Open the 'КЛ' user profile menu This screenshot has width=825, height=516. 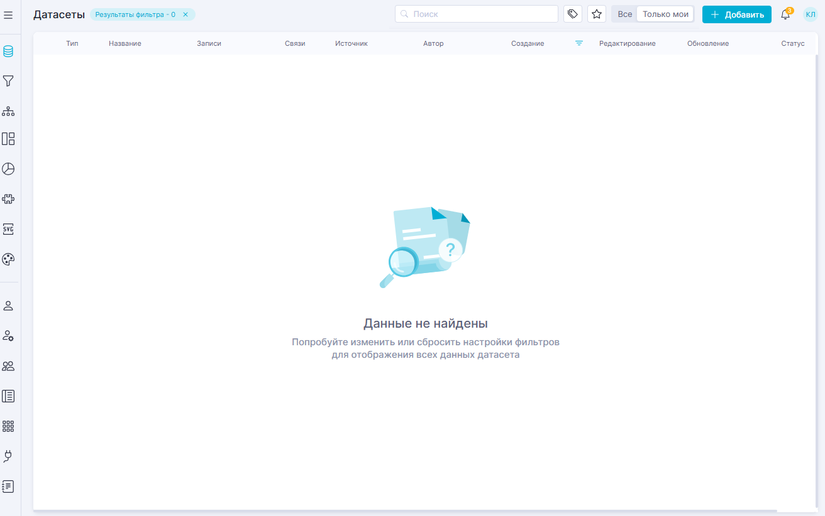[811, 14]
